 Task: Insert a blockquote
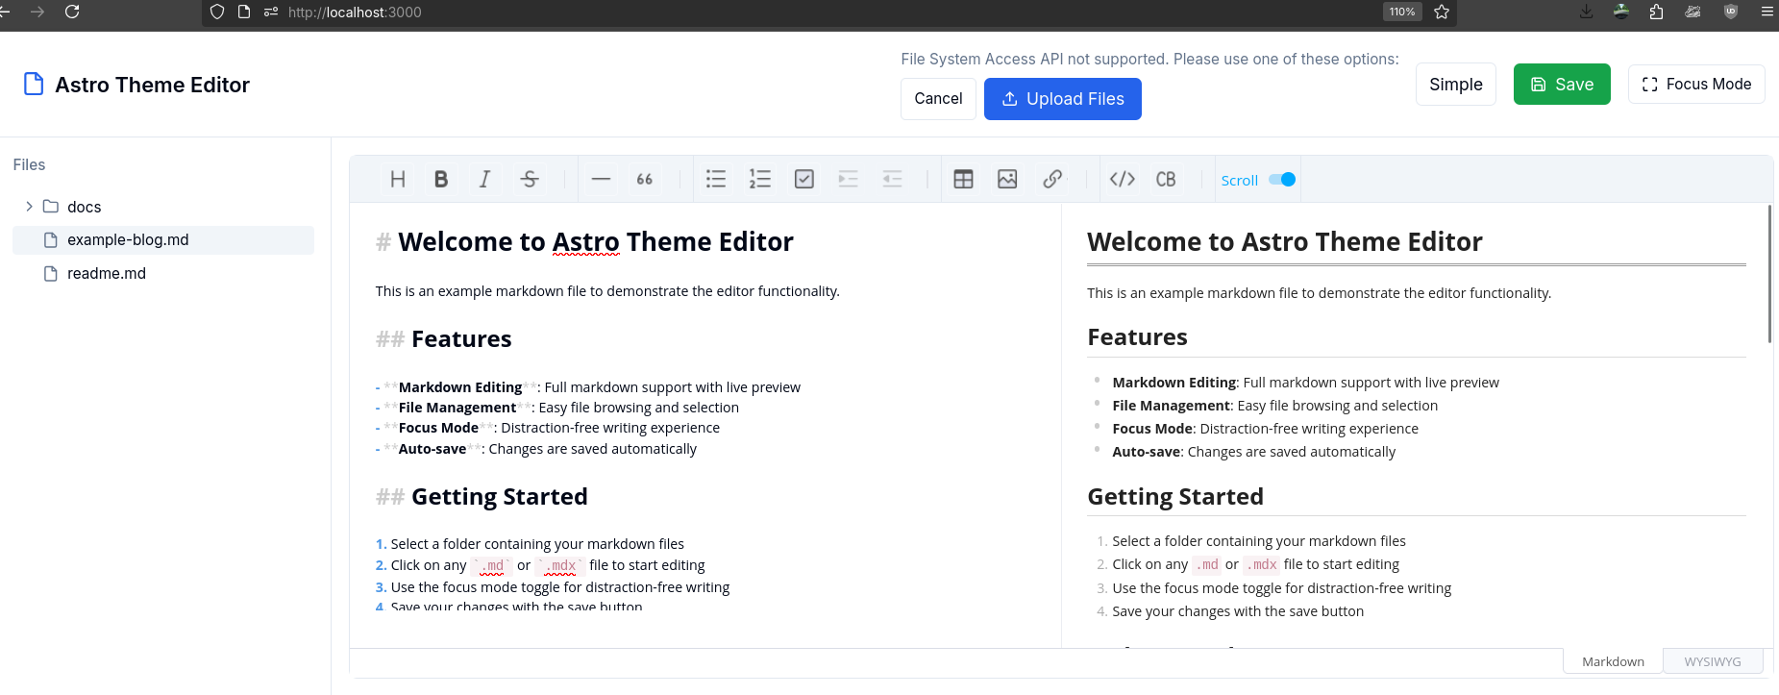pyautogui.click(x=645, y=179)
